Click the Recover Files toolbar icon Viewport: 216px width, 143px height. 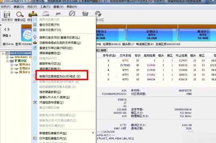(33, 14)
